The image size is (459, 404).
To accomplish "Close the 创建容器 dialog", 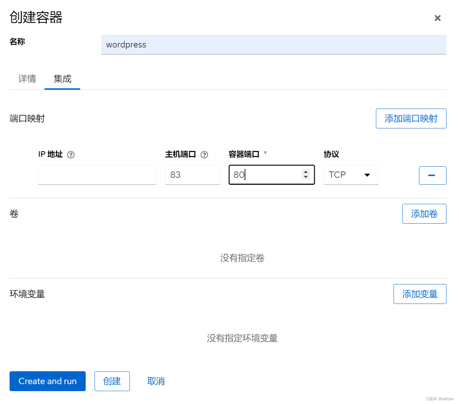I will coord(437,18).
